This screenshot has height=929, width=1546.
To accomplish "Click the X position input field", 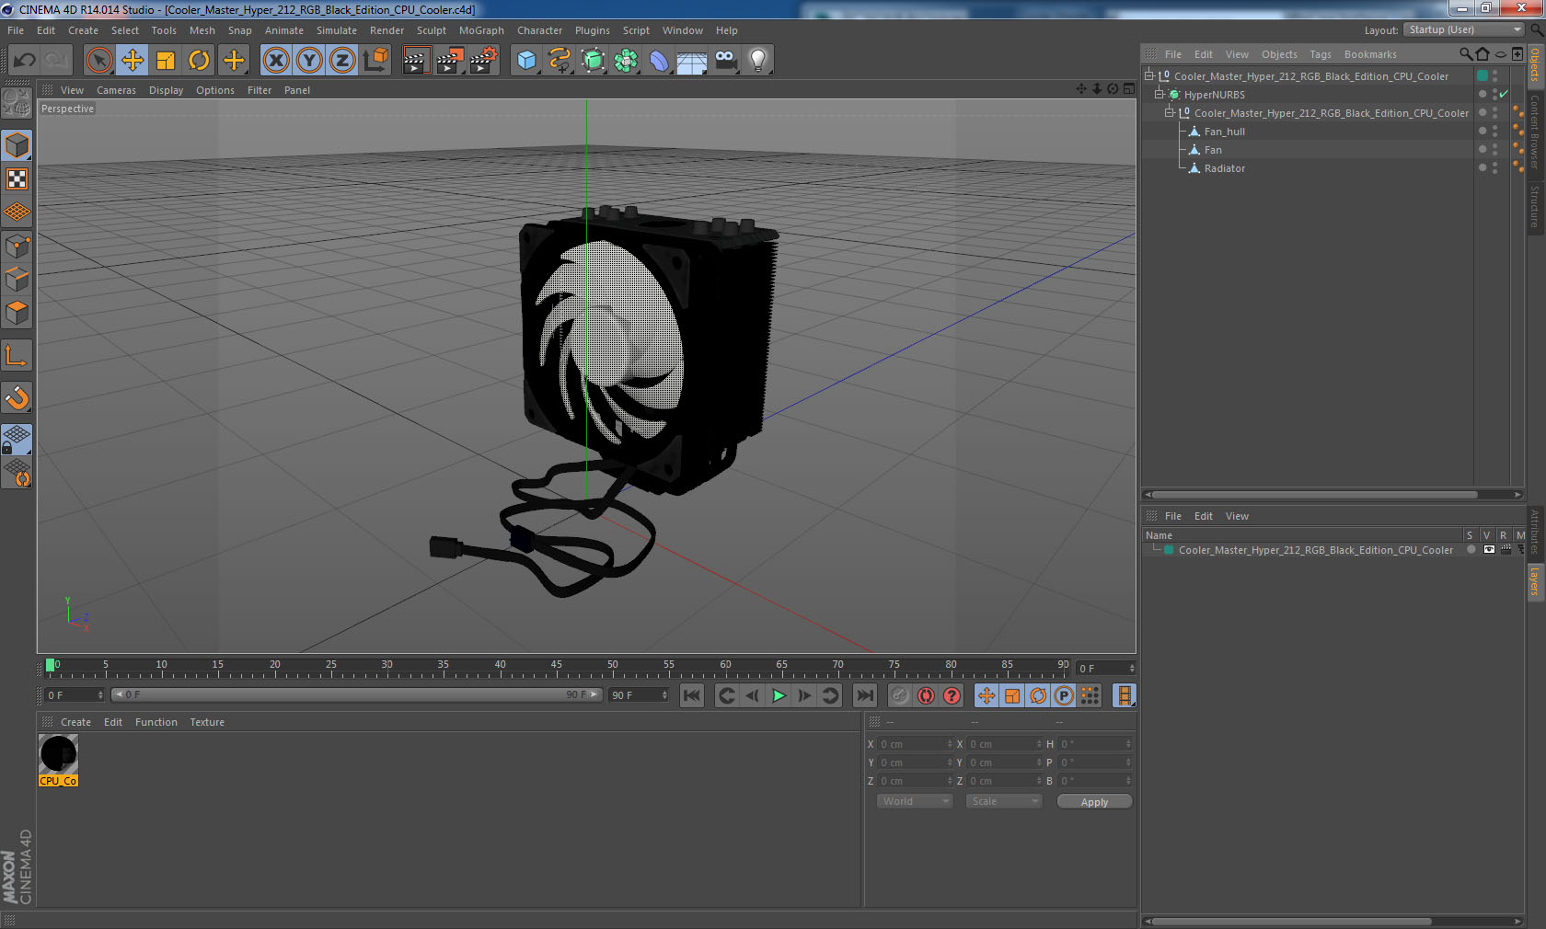I will (x=916, y=744).
